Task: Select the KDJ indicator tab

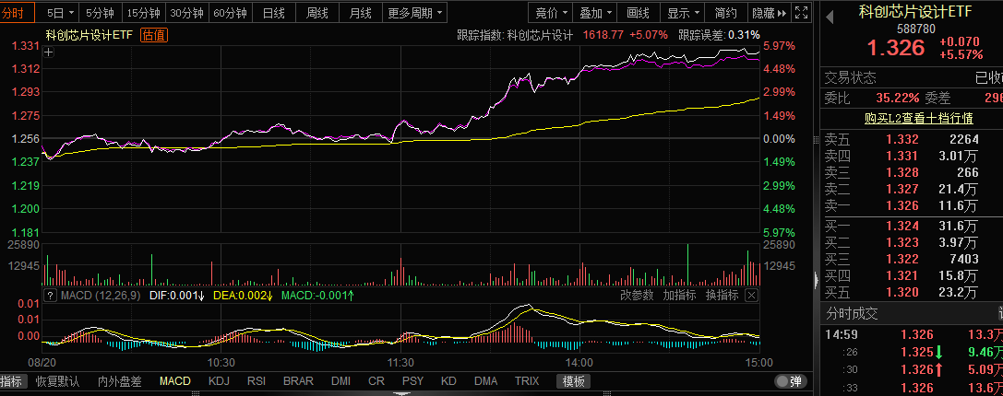Action: click(x=219, y=381)
